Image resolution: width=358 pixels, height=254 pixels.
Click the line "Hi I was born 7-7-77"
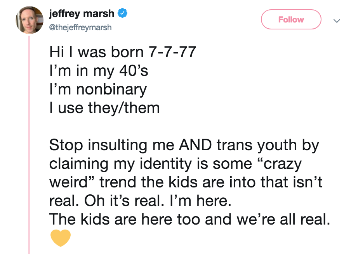(123, 52)
